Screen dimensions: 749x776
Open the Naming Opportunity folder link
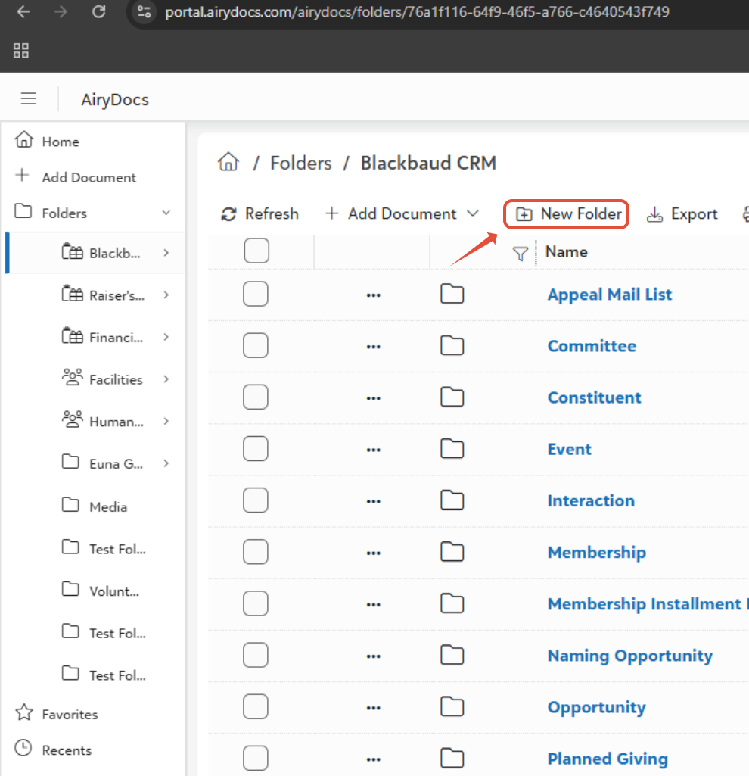click(x=629, y=655)
